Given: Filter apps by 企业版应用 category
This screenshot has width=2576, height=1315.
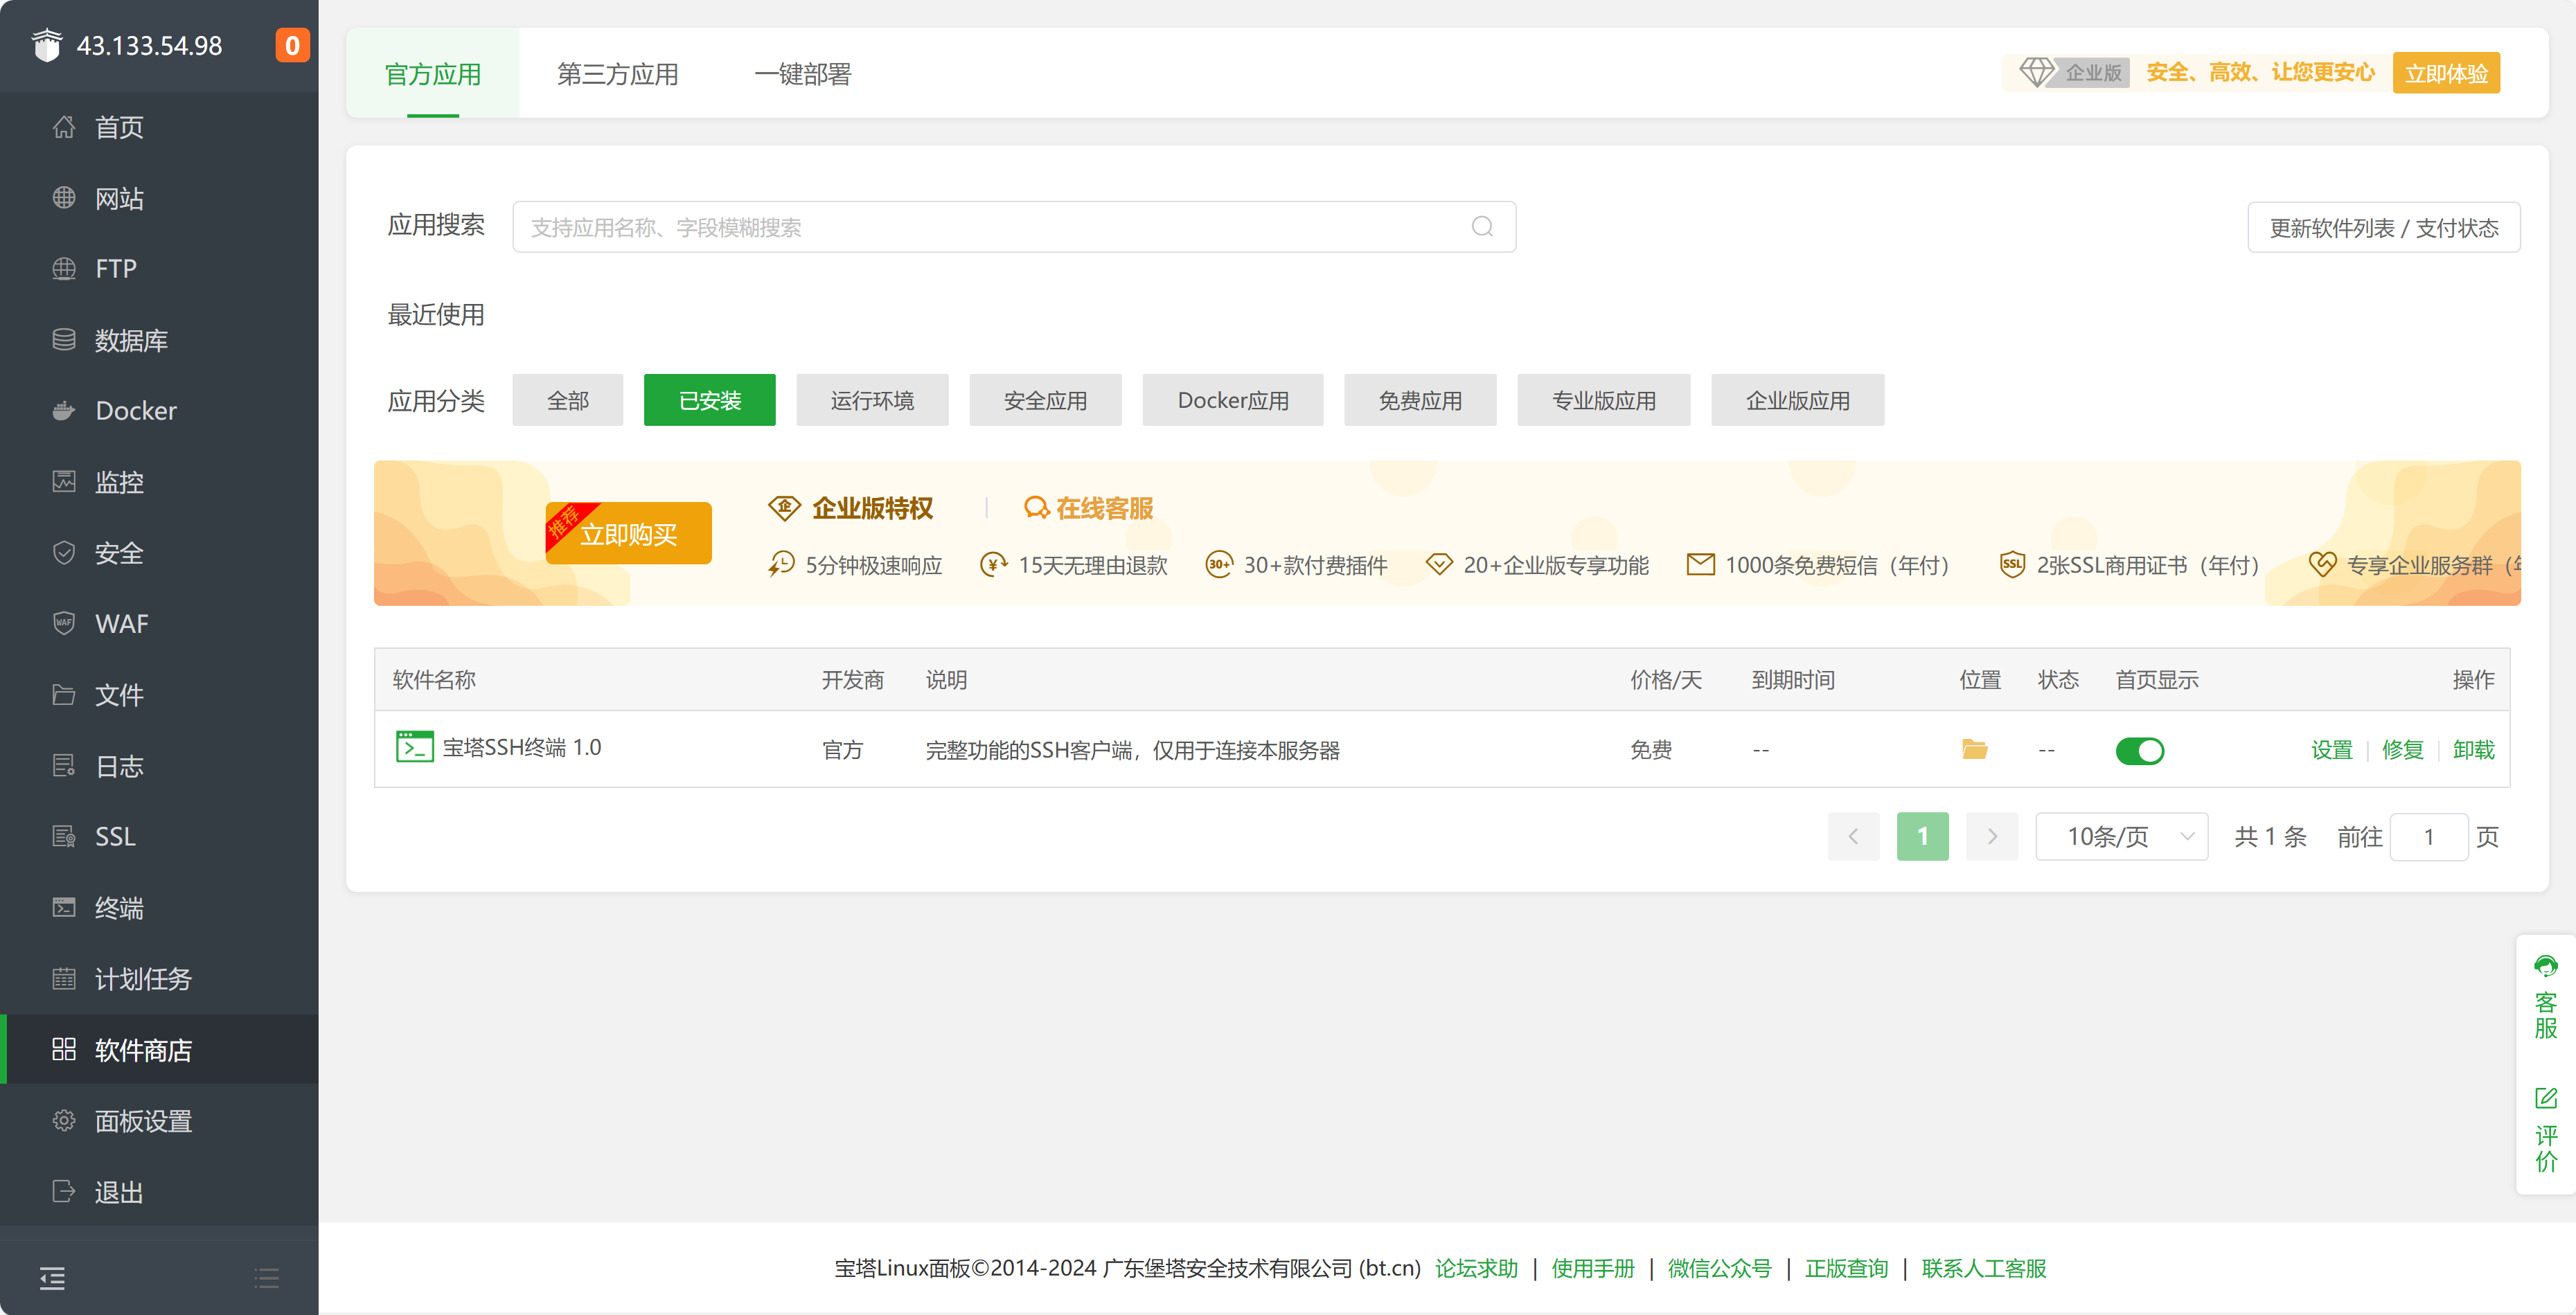Looking at the screenshot, I should point(1798,401).
